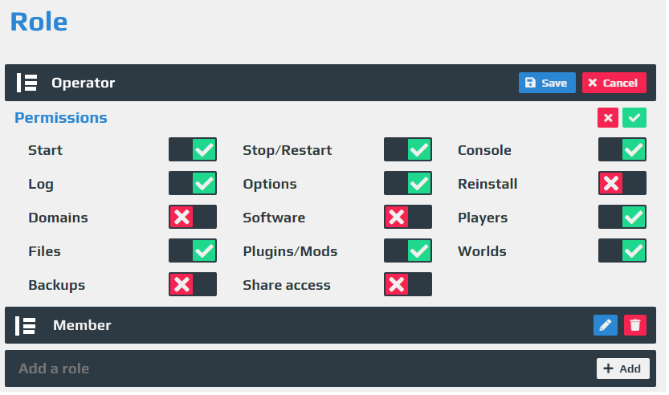Allow all permissions with green check button

(x=634, y=118)
